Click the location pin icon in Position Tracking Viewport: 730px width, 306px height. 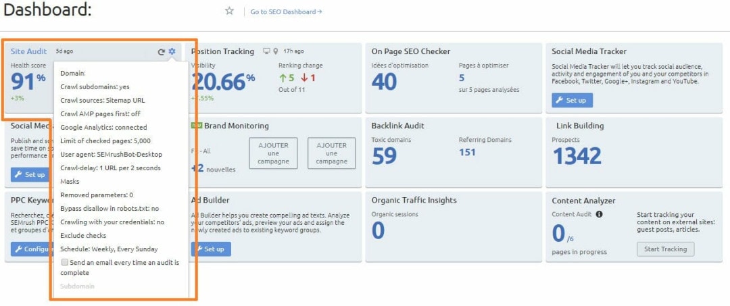point(275,51)
